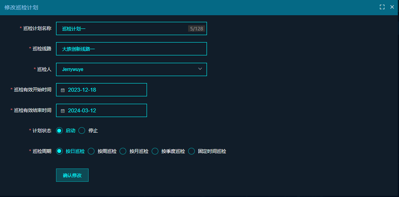Click the 巡检有效开始时间 label

pyautogui.click(x=33, y=90)
